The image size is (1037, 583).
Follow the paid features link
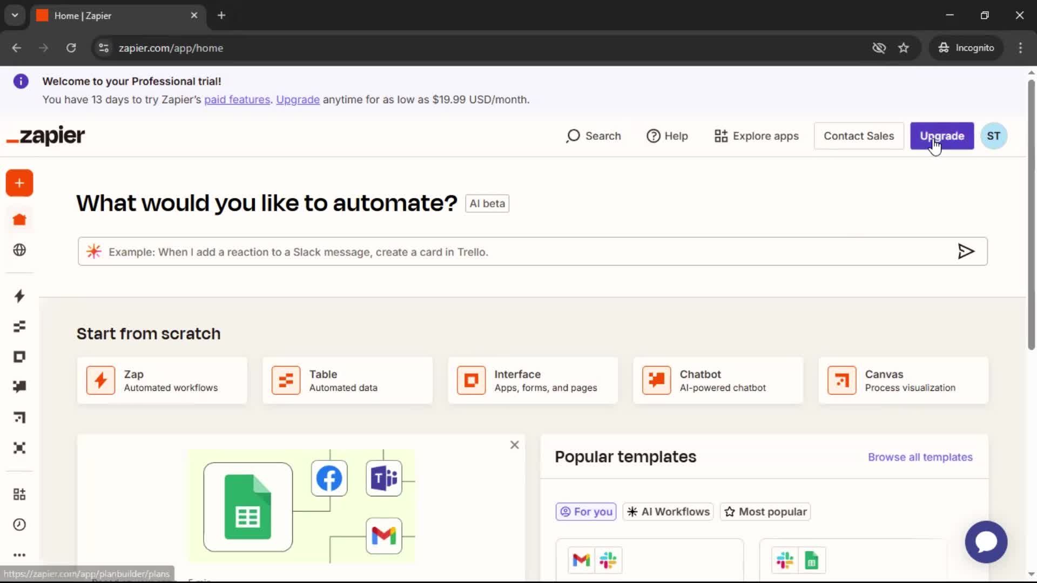(x=237, y=99)
